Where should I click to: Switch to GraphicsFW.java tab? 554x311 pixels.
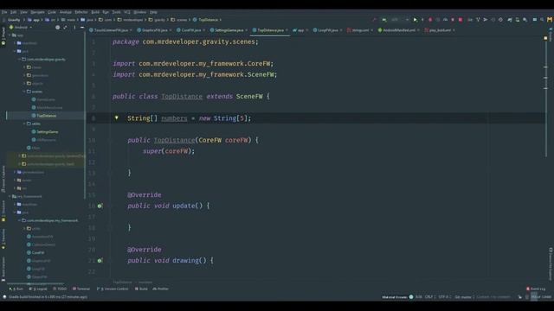point(154,30)
